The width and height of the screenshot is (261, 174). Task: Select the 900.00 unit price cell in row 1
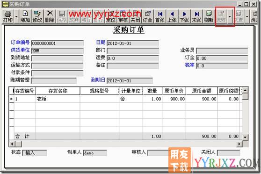point(174,99)
